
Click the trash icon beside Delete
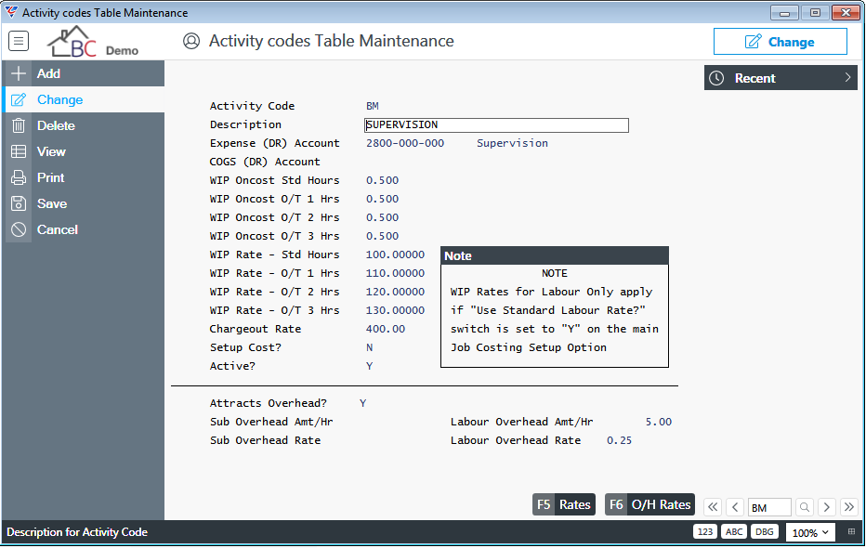pos(19,125)
